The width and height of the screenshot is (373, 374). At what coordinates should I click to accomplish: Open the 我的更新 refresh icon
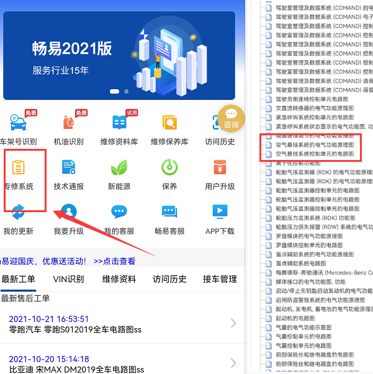[18, 211]
